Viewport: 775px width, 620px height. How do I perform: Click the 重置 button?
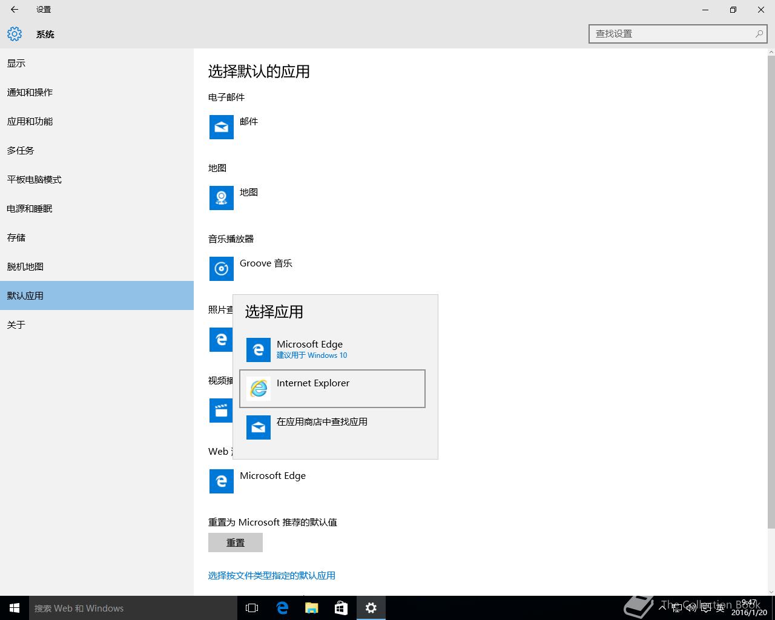tap(236, 542)
